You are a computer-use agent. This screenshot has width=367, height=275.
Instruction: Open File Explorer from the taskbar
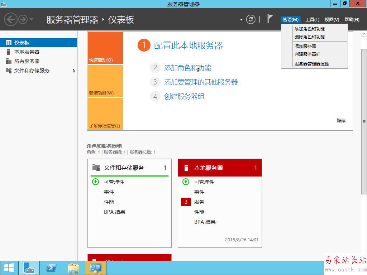73,268
